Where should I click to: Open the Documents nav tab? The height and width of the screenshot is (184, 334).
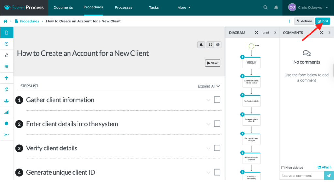pyautogui.click(x=63, y=7)
